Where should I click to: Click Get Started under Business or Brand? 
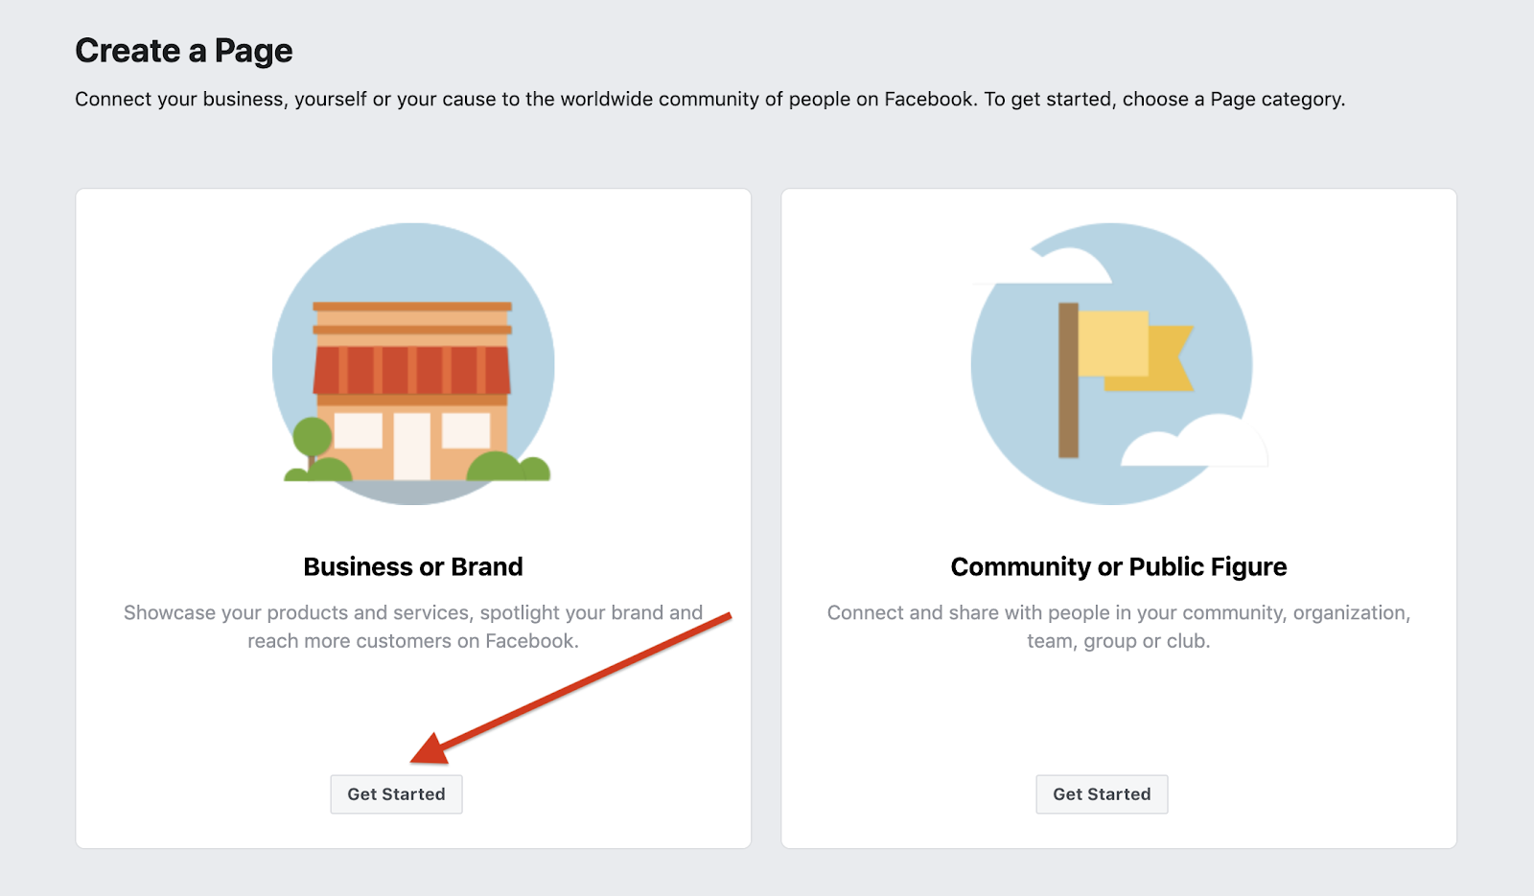click(x=396, y=793)
